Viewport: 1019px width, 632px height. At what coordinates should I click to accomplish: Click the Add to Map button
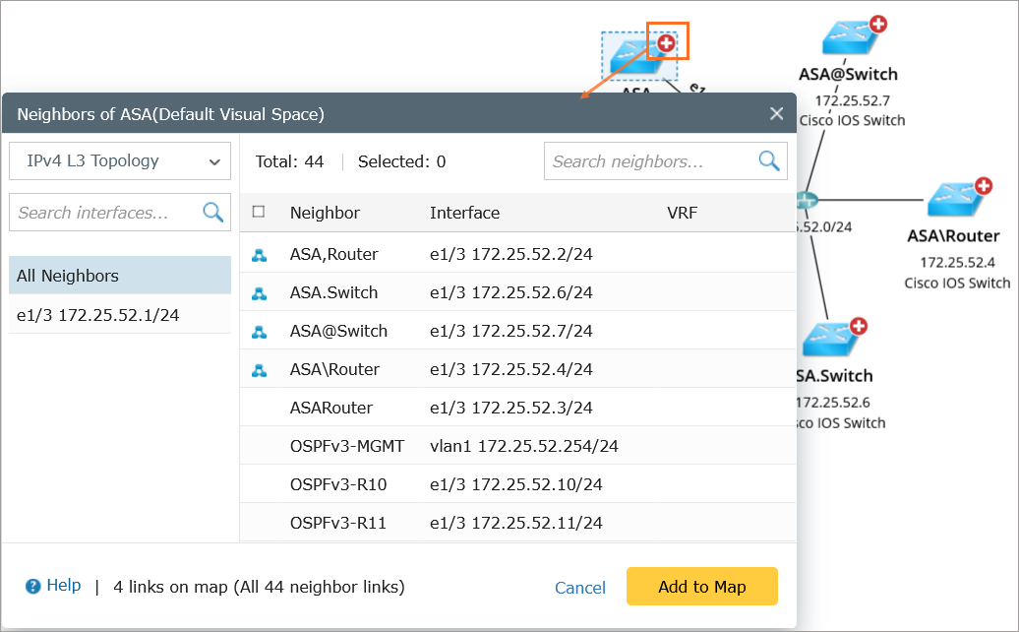click(x=701, y=587)
